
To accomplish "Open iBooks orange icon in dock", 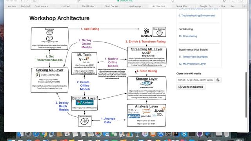I will click(x=153, y=134).
